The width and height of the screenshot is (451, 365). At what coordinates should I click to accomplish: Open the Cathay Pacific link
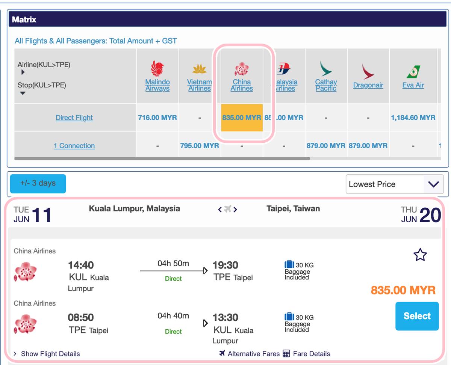326,85
